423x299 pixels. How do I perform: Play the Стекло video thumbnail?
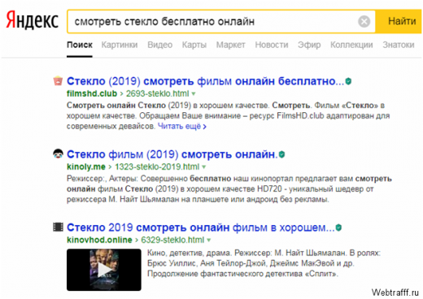104,270
